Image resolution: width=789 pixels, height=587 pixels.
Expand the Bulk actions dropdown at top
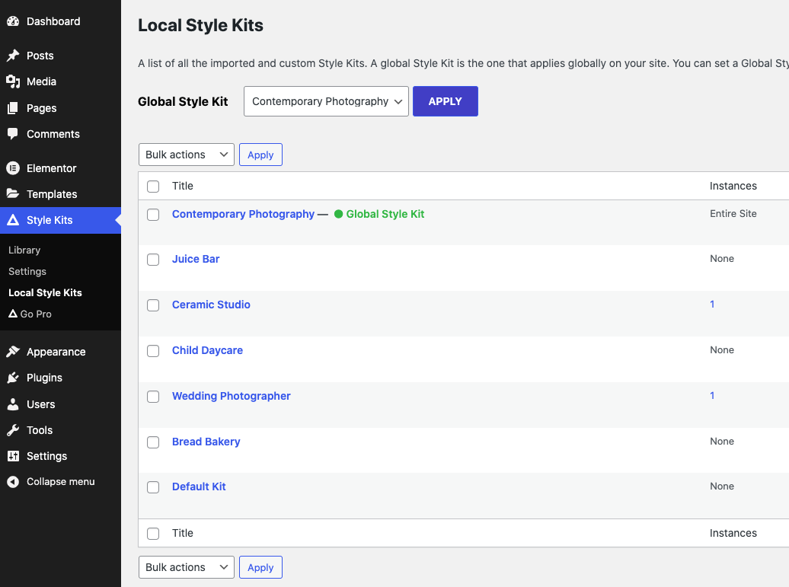(186, 155)
